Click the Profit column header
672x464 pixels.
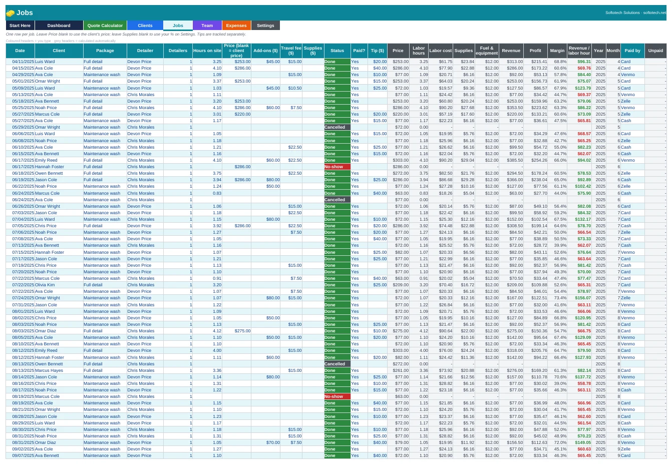point(536,51)
